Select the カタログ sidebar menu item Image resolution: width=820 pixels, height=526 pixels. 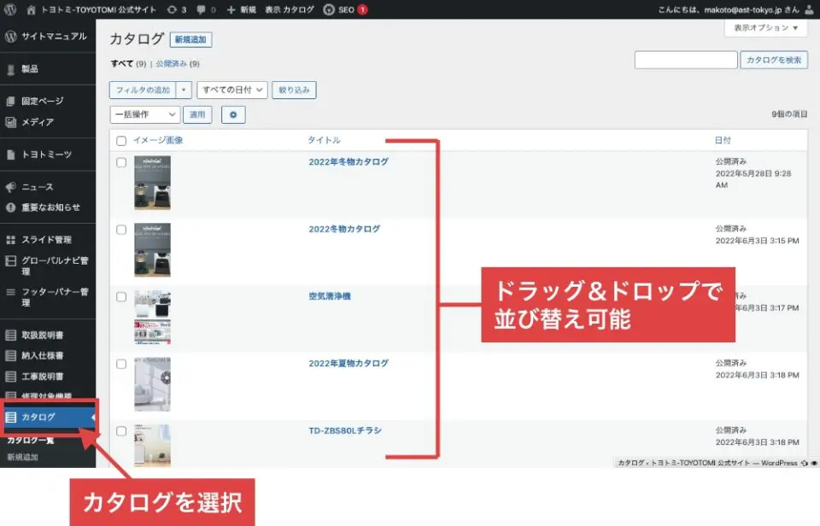(48, 418)
